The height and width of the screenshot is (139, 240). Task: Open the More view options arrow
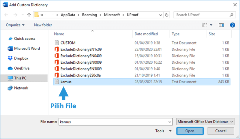point(211,25)
